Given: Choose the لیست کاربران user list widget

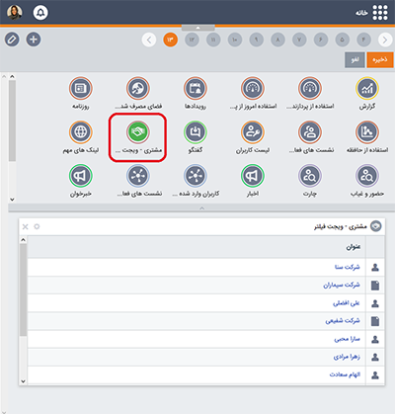Looking at the screenshot, I should click(x=253, y=132).
